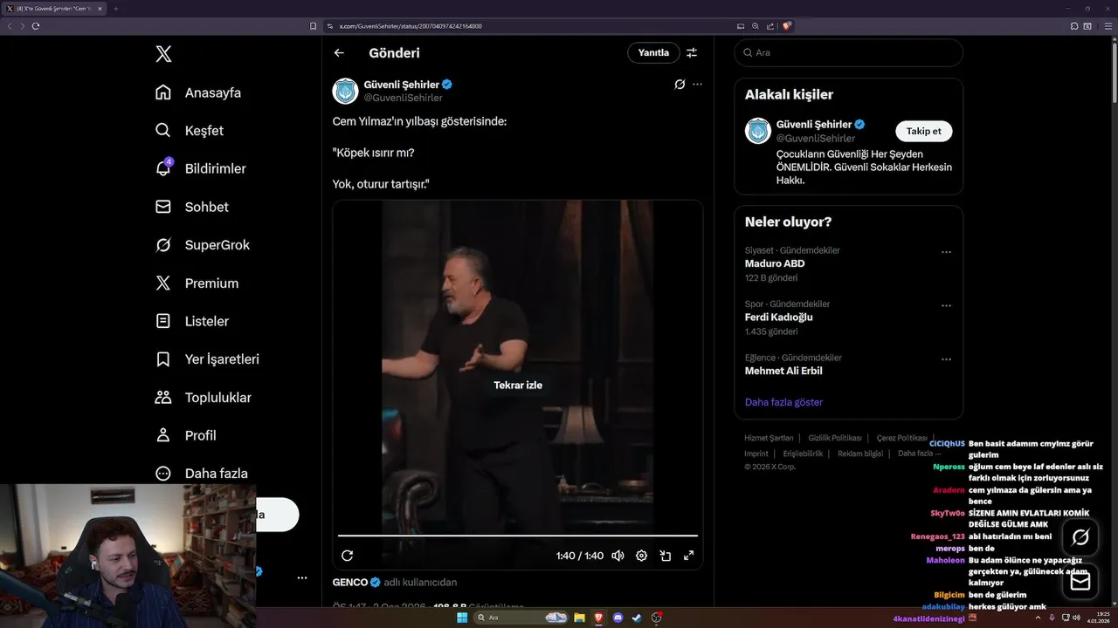Click the X logo in the sidebar
Image resolution: width=1118 pixels, height=628 pixels.
[x=163, y=54]
